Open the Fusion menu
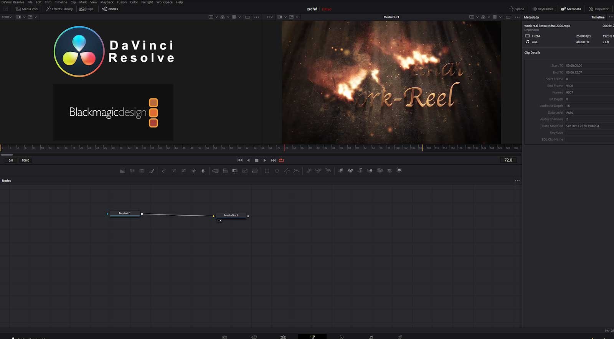 [122, 2]
